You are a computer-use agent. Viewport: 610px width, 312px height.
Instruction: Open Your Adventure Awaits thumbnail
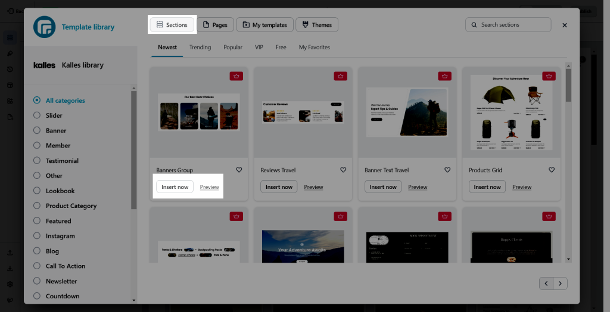(x=303, y=247)
